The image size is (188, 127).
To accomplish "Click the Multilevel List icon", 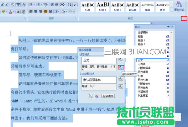I will 46,5.
